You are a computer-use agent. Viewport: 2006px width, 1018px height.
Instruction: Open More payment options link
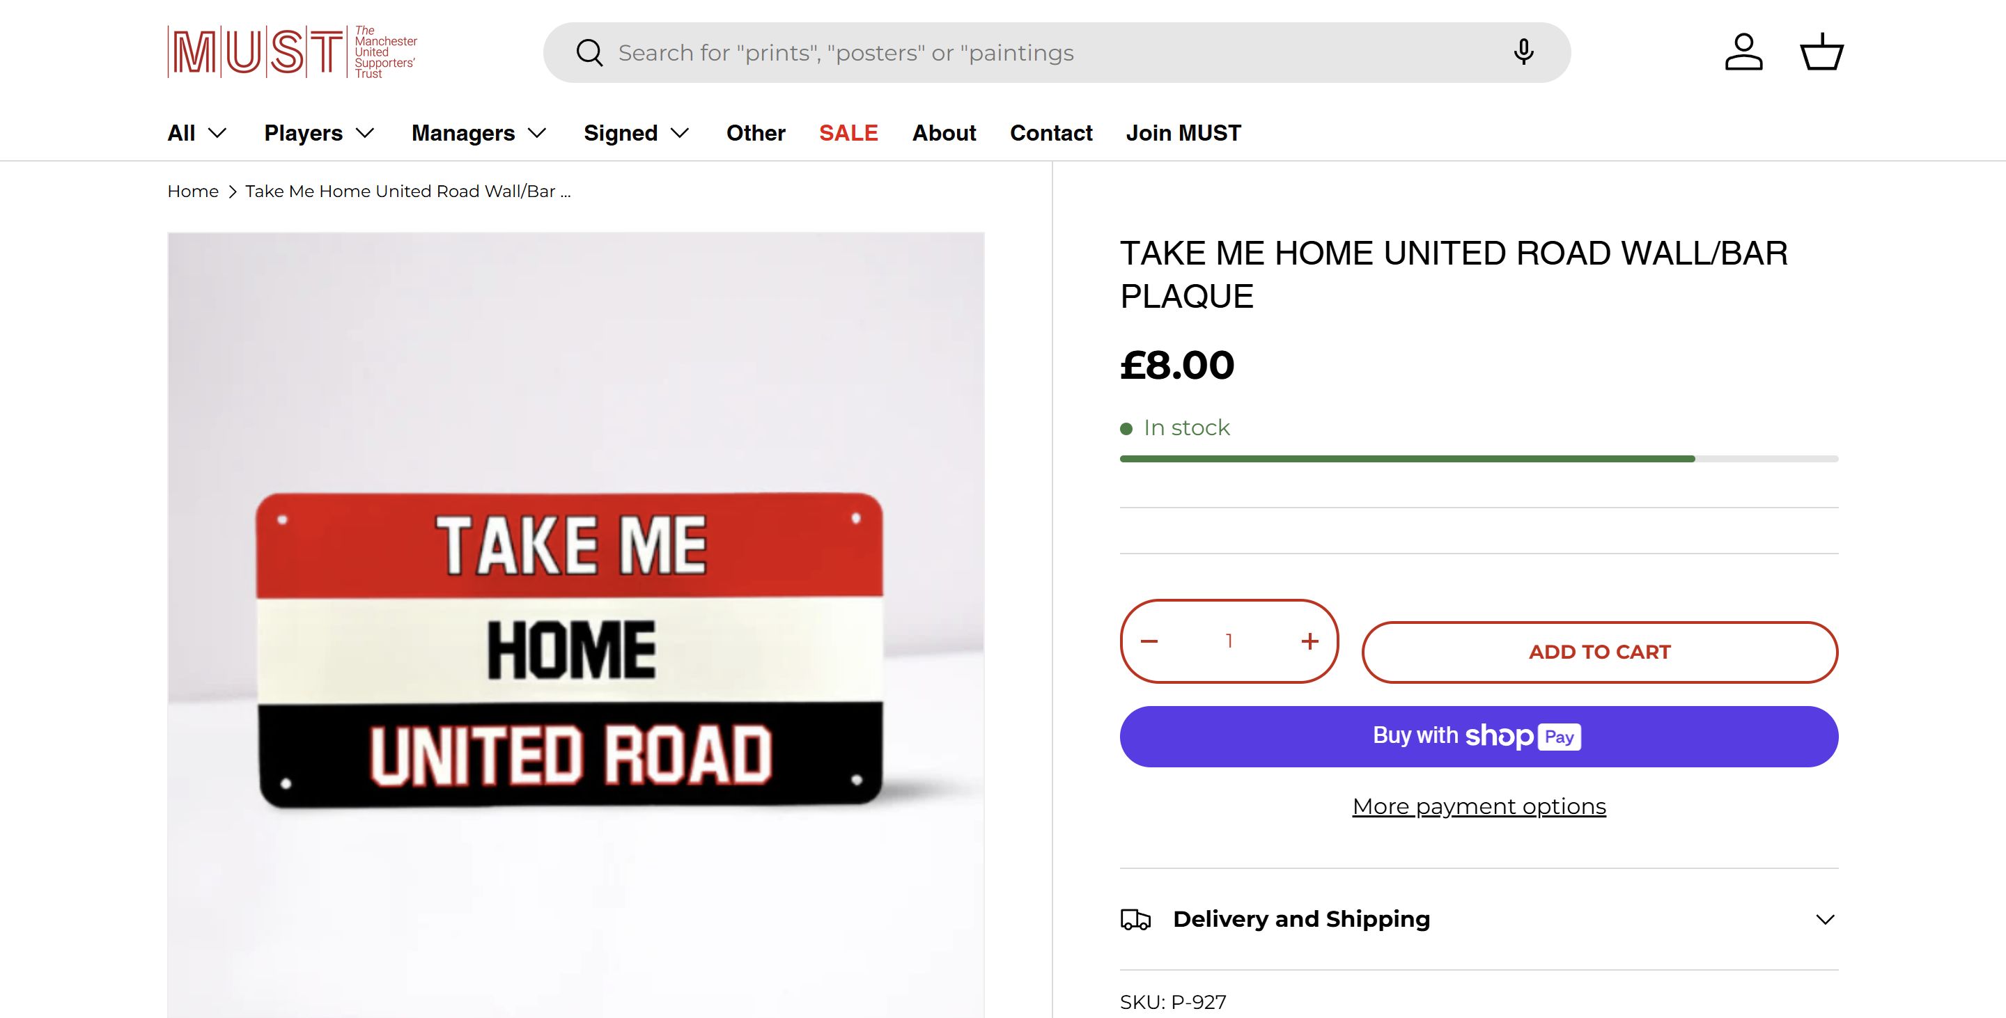point(1479,806)
